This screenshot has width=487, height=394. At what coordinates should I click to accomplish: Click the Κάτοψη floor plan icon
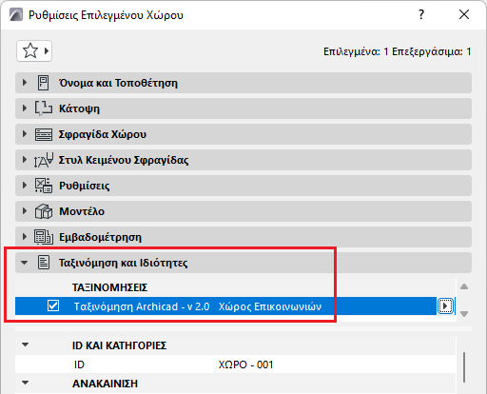point(44,108)
